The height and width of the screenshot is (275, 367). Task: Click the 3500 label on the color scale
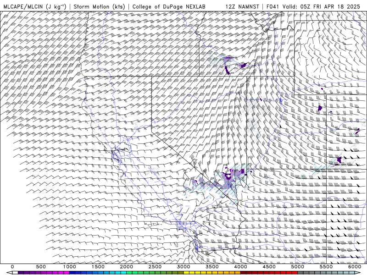coord(212,267)
